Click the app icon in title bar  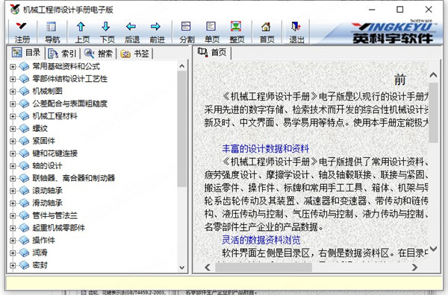(x=15, y=10)
